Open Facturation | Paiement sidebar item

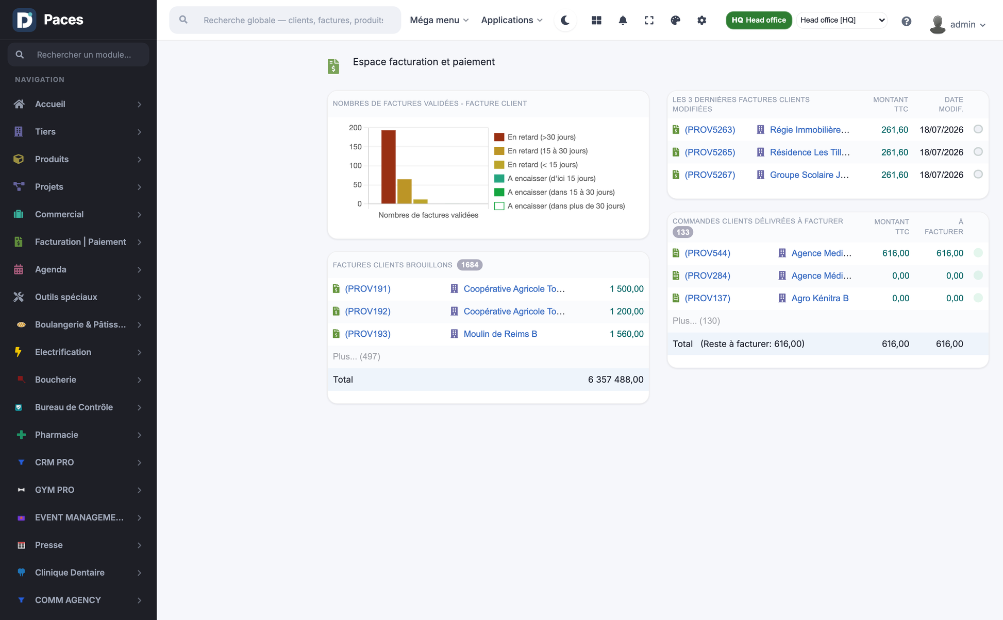pos(78,242)
